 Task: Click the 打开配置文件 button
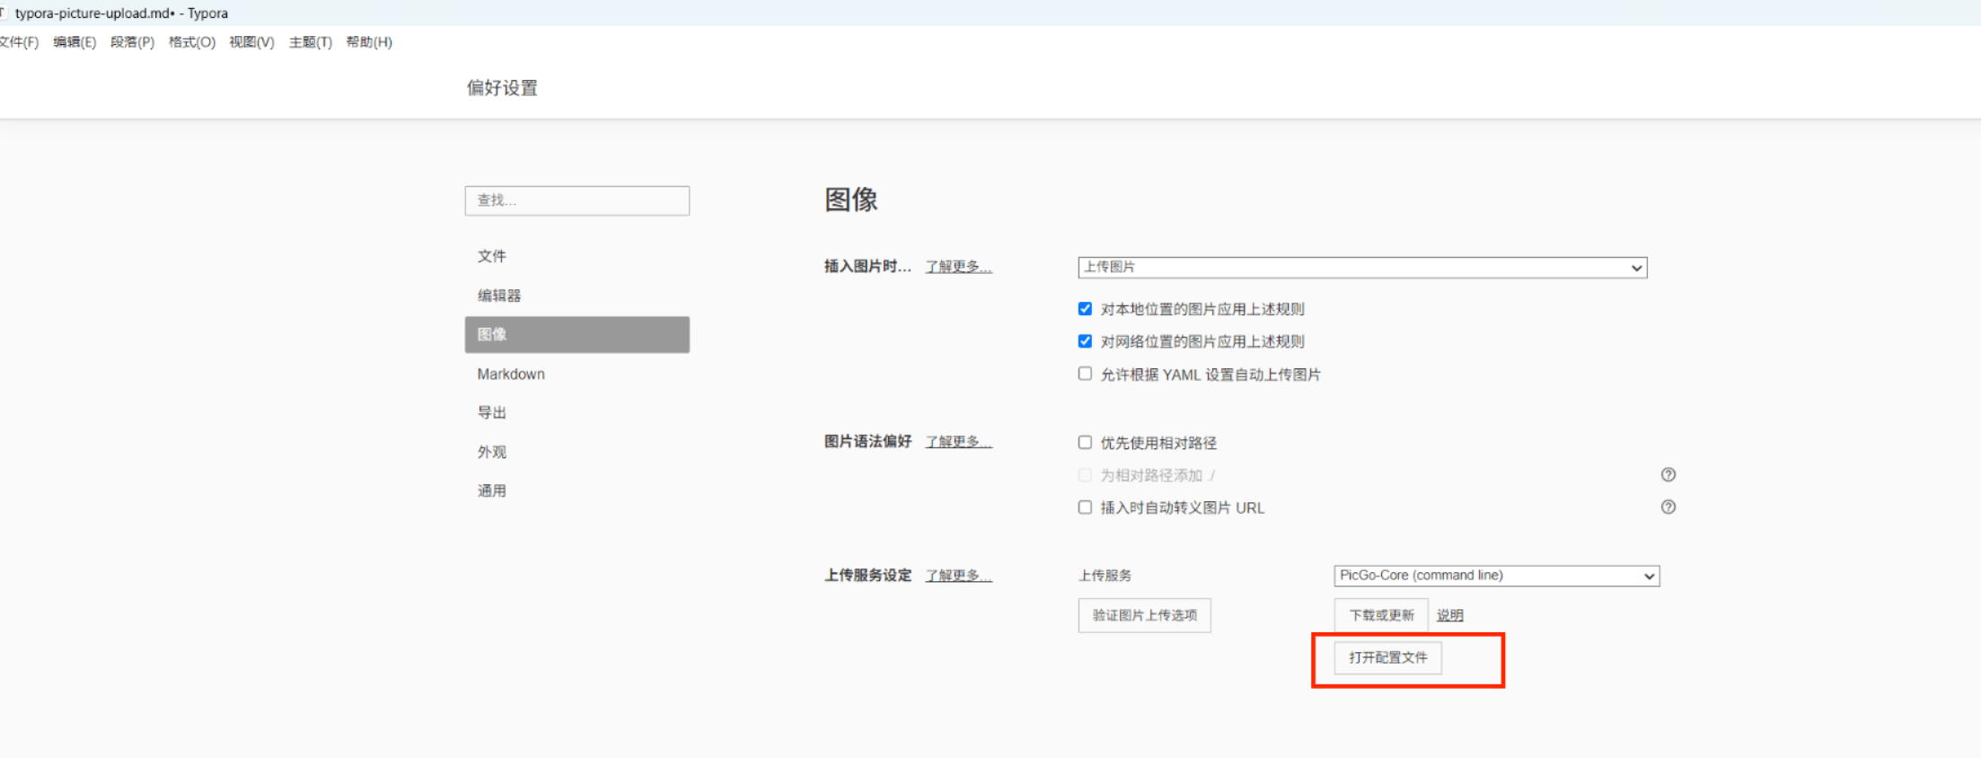click(x=1387, y=657)
